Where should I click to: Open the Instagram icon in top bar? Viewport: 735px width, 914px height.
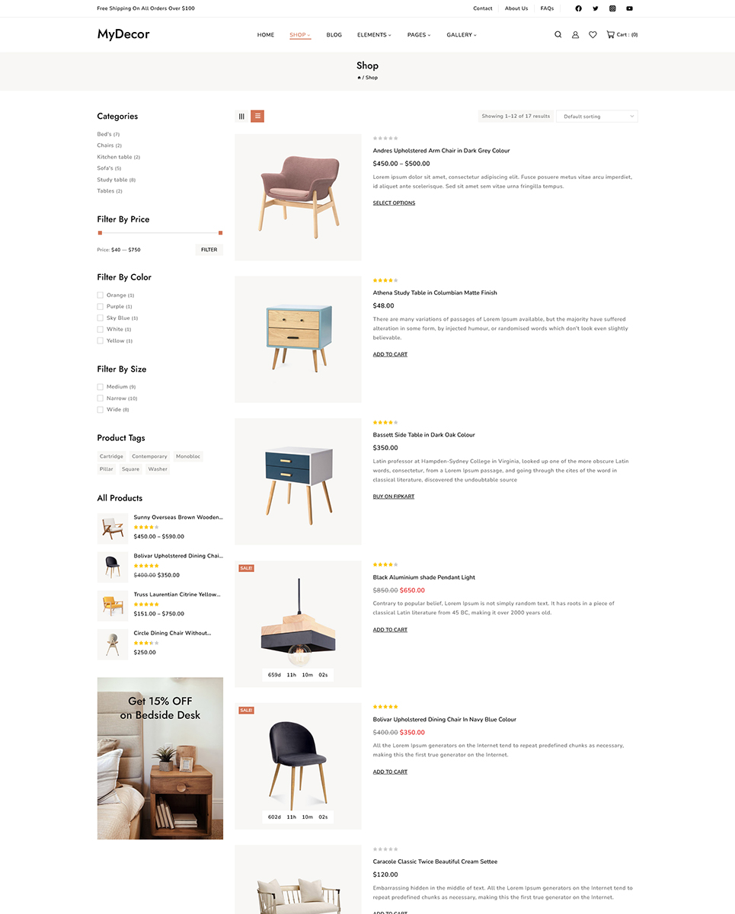[612, 8]
